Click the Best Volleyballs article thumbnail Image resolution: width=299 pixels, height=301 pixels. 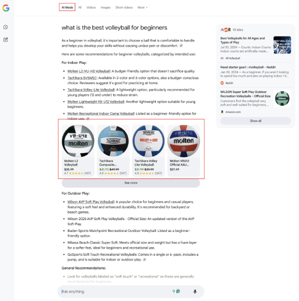pyautogui.click(x=282, y=45)
